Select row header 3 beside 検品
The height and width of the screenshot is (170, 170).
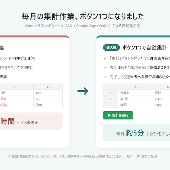coord(110,105)
